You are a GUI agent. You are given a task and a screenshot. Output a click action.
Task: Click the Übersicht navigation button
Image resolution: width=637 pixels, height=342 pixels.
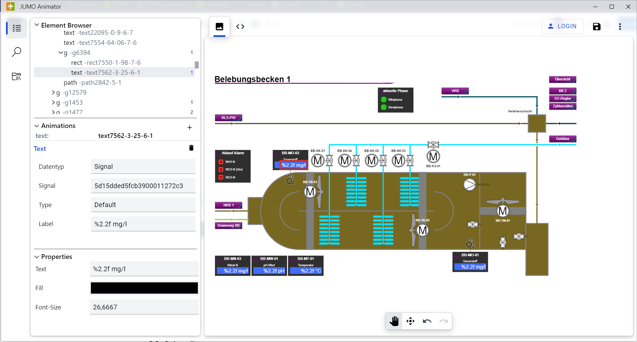pos(562,79)
